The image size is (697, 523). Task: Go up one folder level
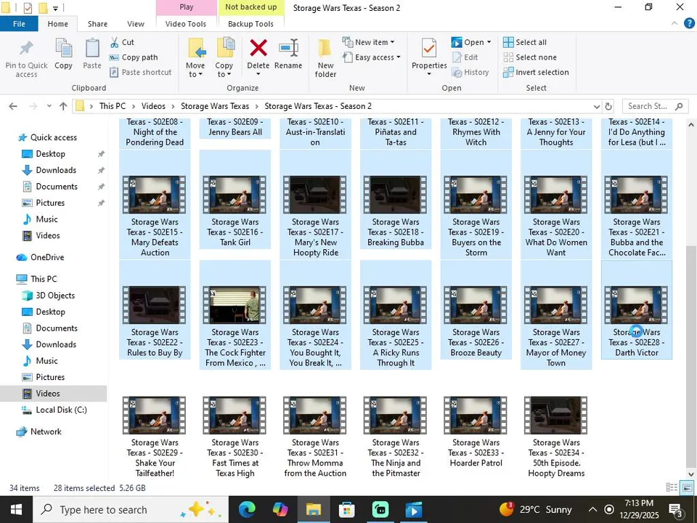(x=63, y=106)
